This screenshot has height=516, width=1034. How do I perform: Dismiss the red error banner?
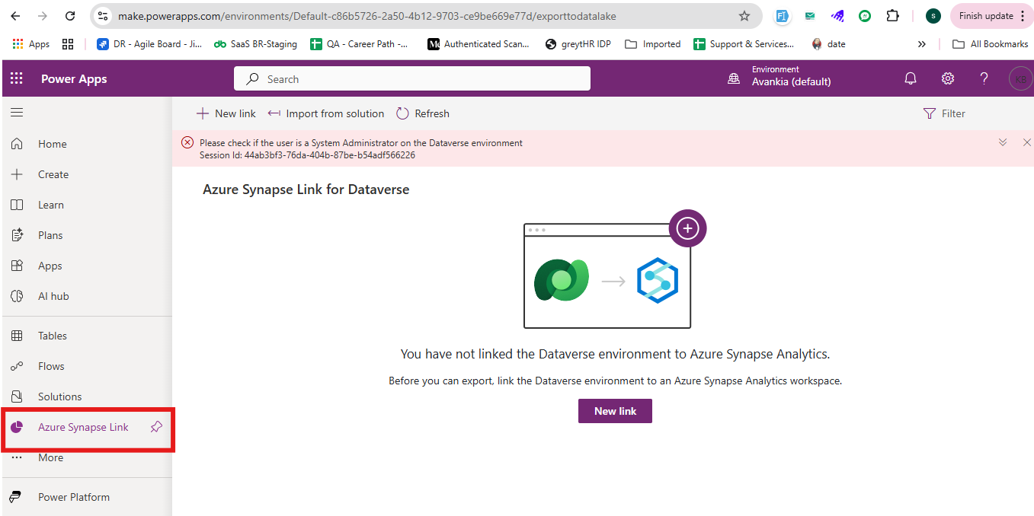click(x=1026, y=142)
